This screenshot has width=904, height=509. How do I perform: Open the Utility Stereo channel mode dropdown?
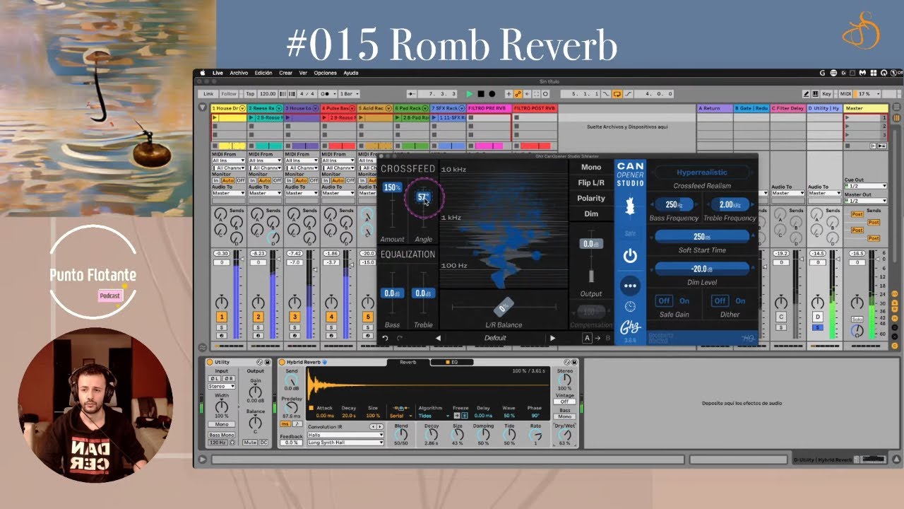pos(221,387)
